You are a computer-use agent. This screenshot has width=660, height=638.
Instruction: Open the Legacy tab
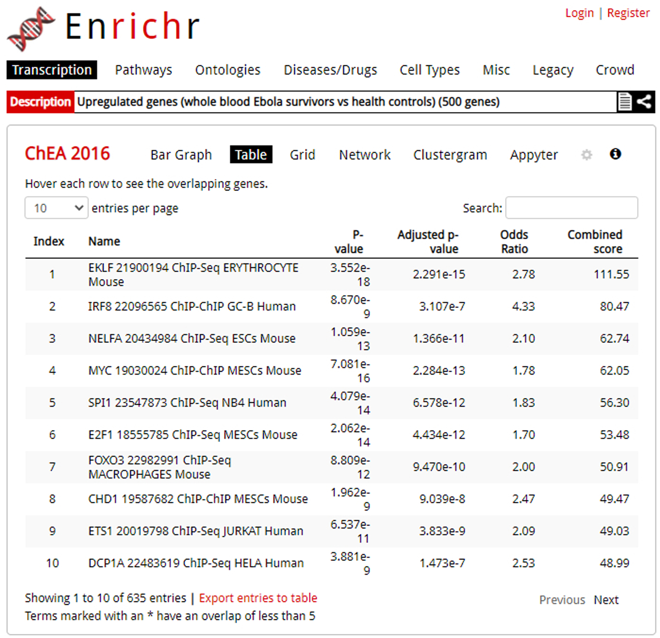tap(553, 70)
